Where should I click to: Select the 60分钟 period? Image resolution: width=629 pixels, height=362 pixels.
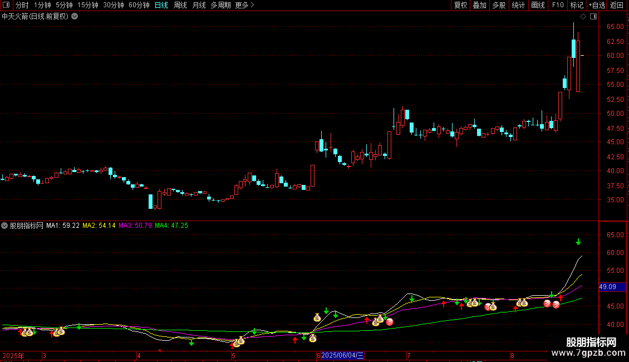[139, 5]
